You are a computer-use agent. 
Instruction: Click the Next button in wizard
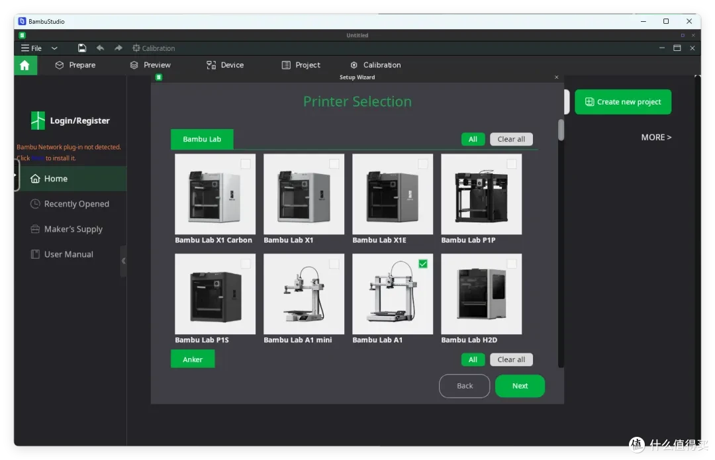point(520,386)
